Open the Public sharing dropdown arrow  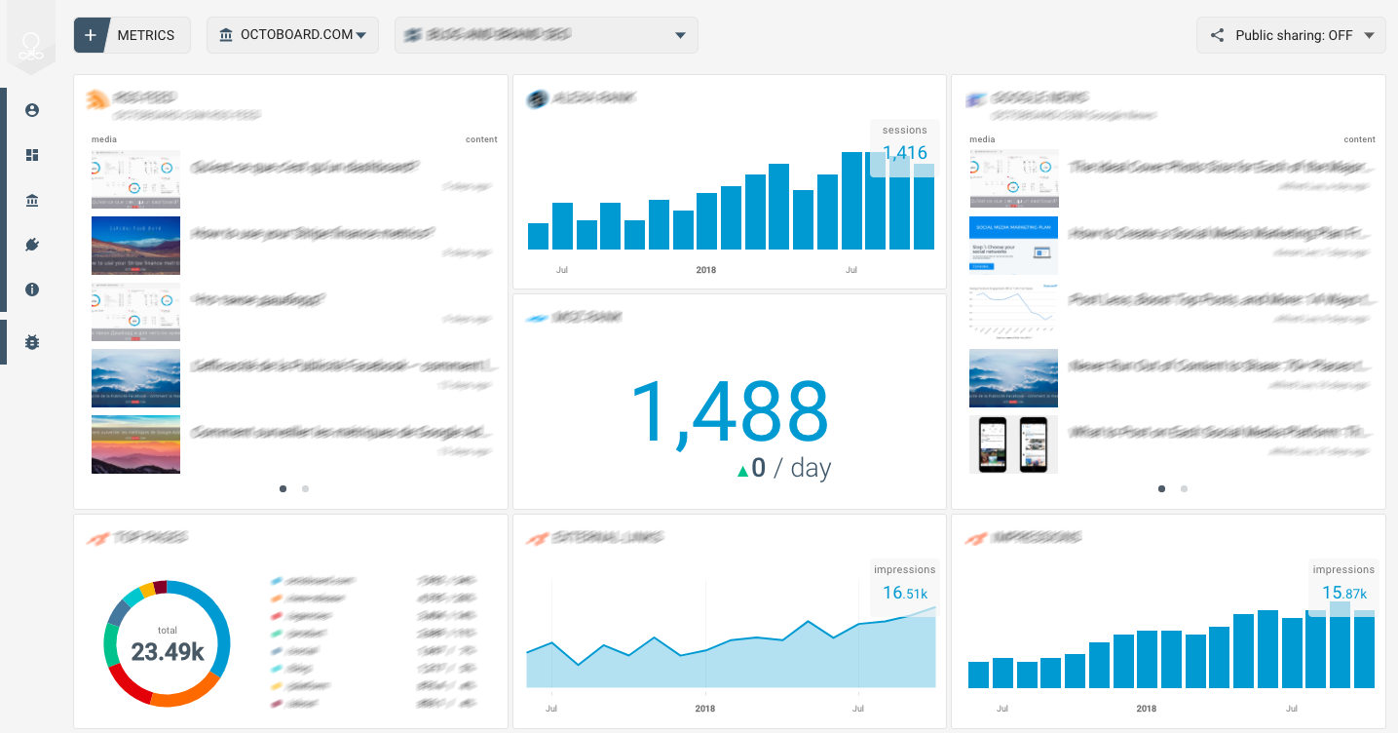click(x=1369, y=35)
